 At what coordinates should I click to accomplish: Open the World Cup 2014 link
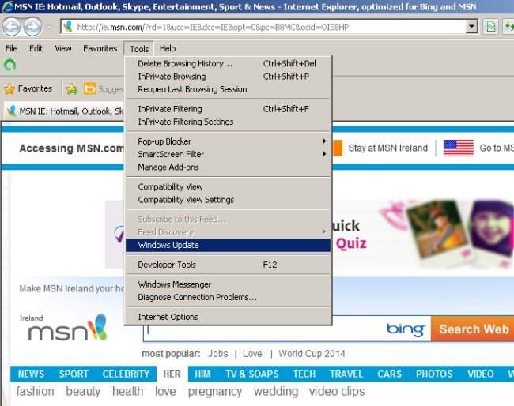(312, 353)
